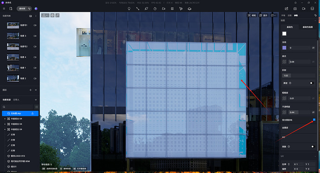Viewport: 320px width, 173px height.
Task: Select the location pin tool in top toolbar
Action: (129, 8)
